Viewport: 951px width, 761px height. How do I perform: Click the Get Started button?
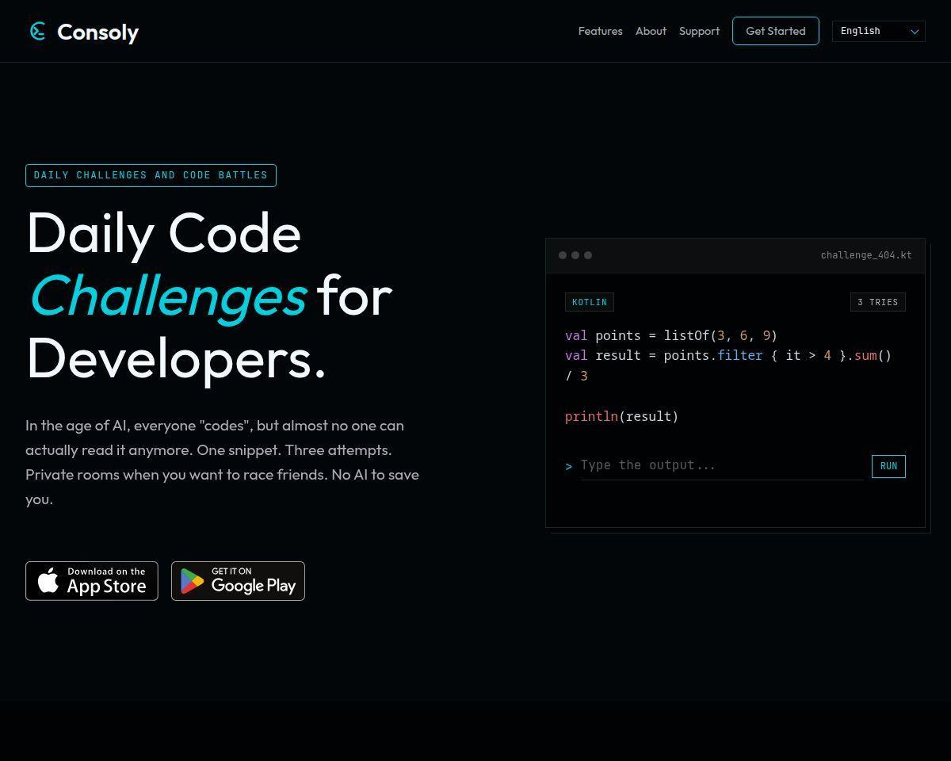775,31
